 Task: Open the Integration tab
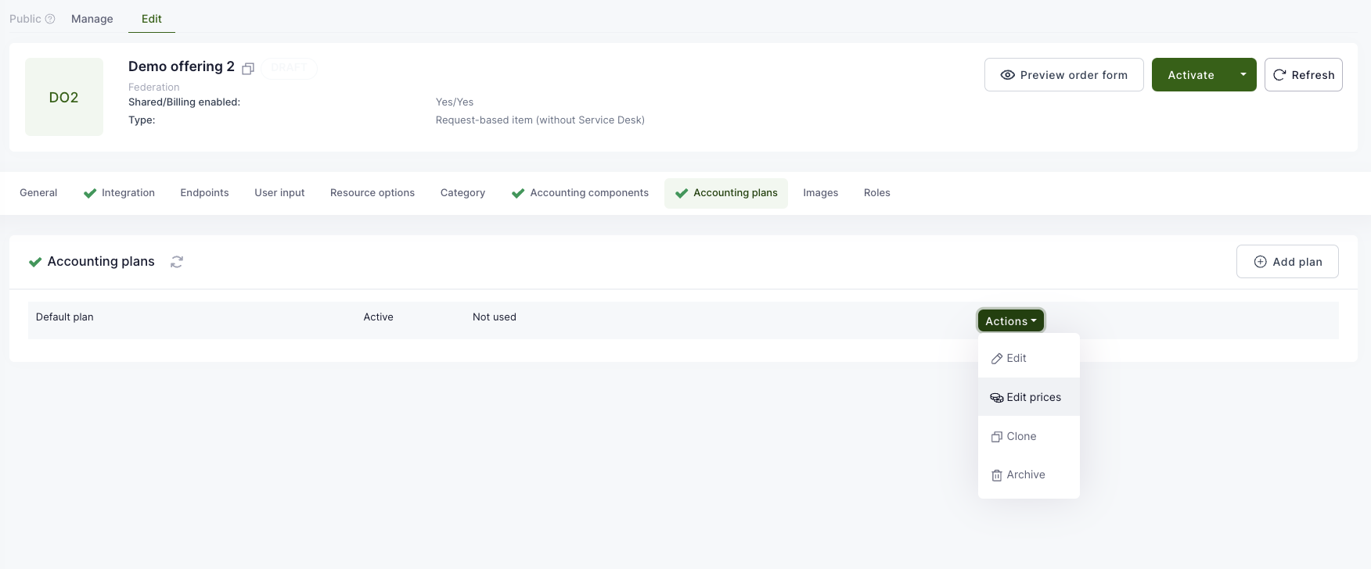[x=128, y=193]
